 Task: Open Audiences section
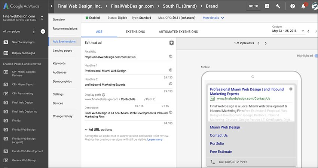[59, 73]
